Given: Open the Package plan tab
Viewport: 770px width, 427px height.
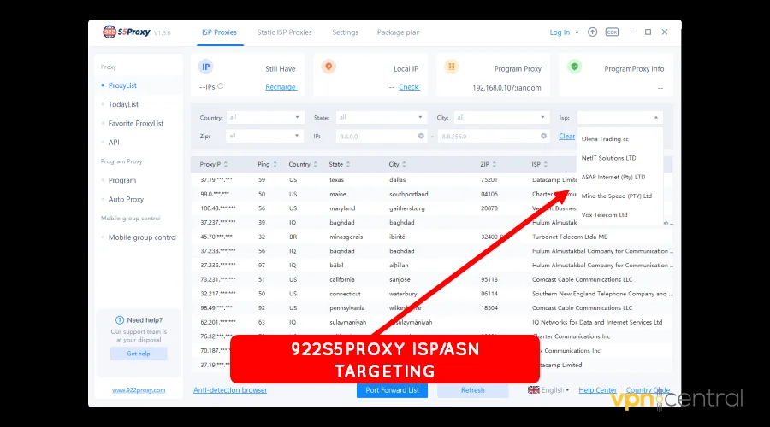Looking at the screenshot, I should coord(398,32).
